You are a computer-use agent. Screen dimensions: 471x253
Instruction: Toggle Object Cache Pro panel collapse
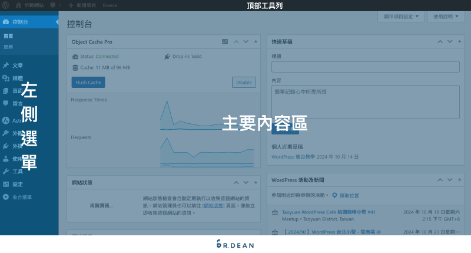pos(256,41)
